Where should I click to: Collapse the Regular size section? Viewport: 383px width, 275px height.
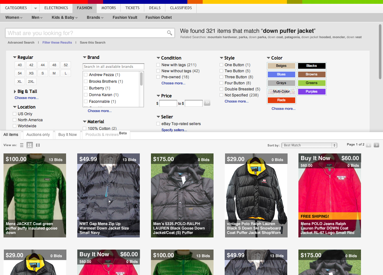pos(15,58)
